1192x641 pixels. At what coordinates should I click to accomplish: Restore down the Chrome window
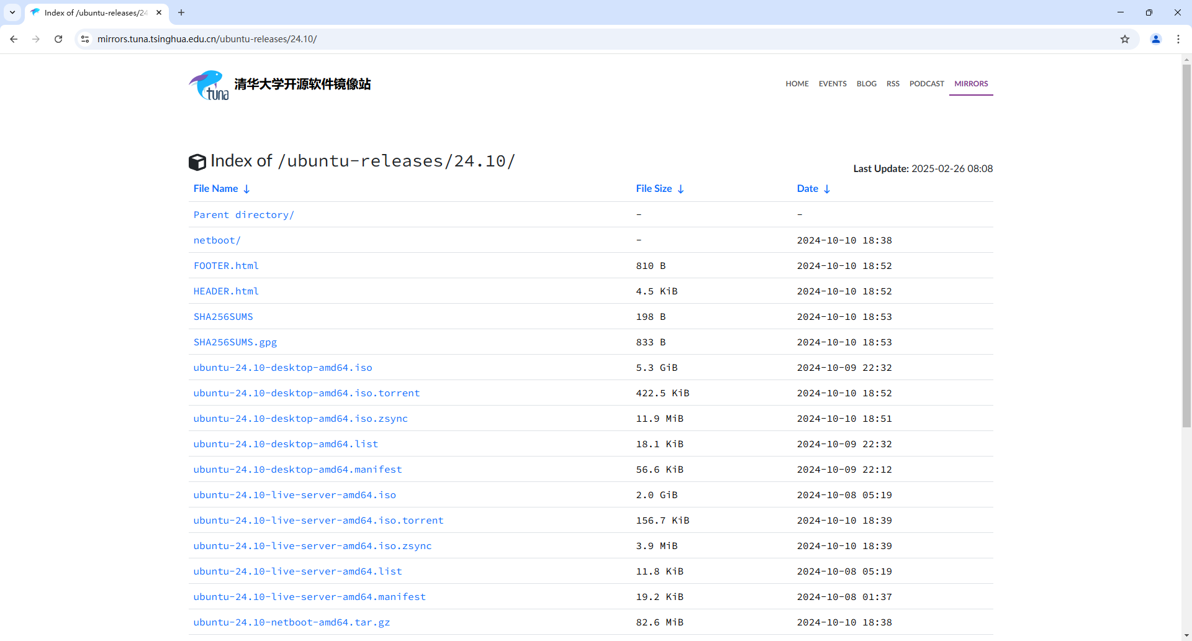coord(1149,12)
